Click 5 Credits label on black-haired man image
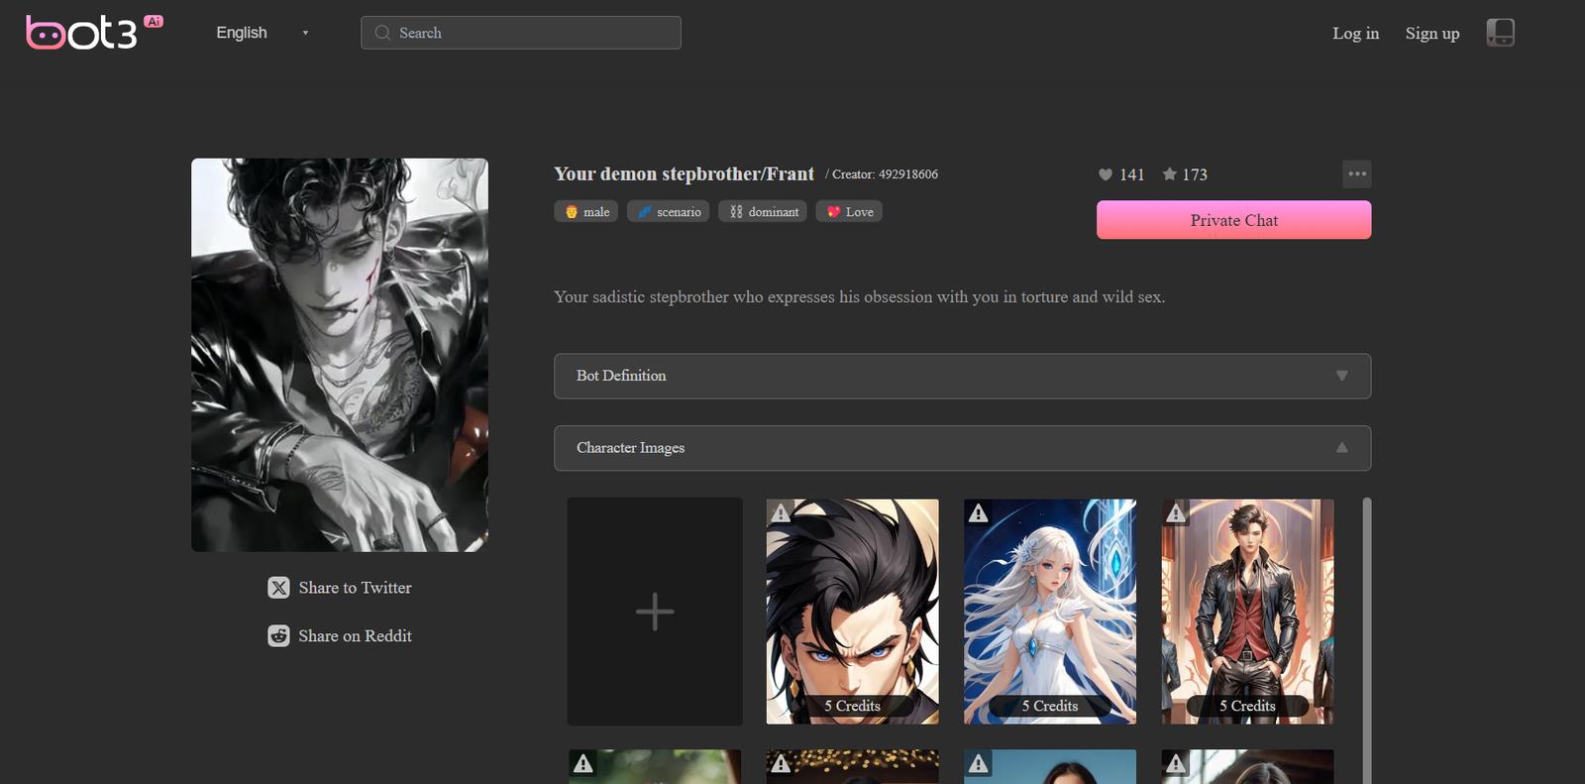Viewport: 1585px width, 784px height. click(x=853, y=706)
